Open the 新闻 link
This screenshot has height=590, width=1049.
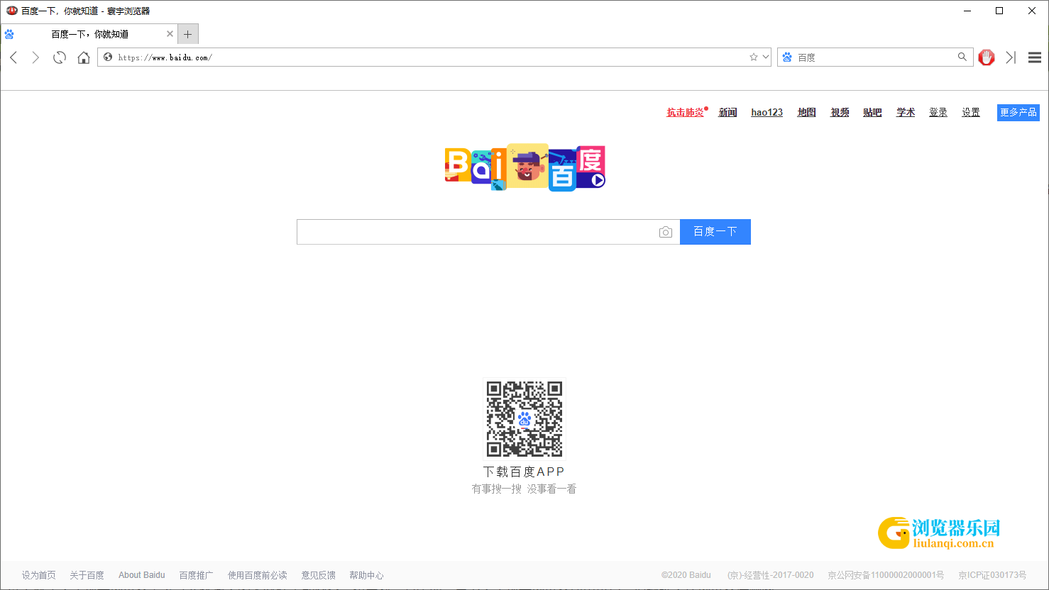coord(727,112)
